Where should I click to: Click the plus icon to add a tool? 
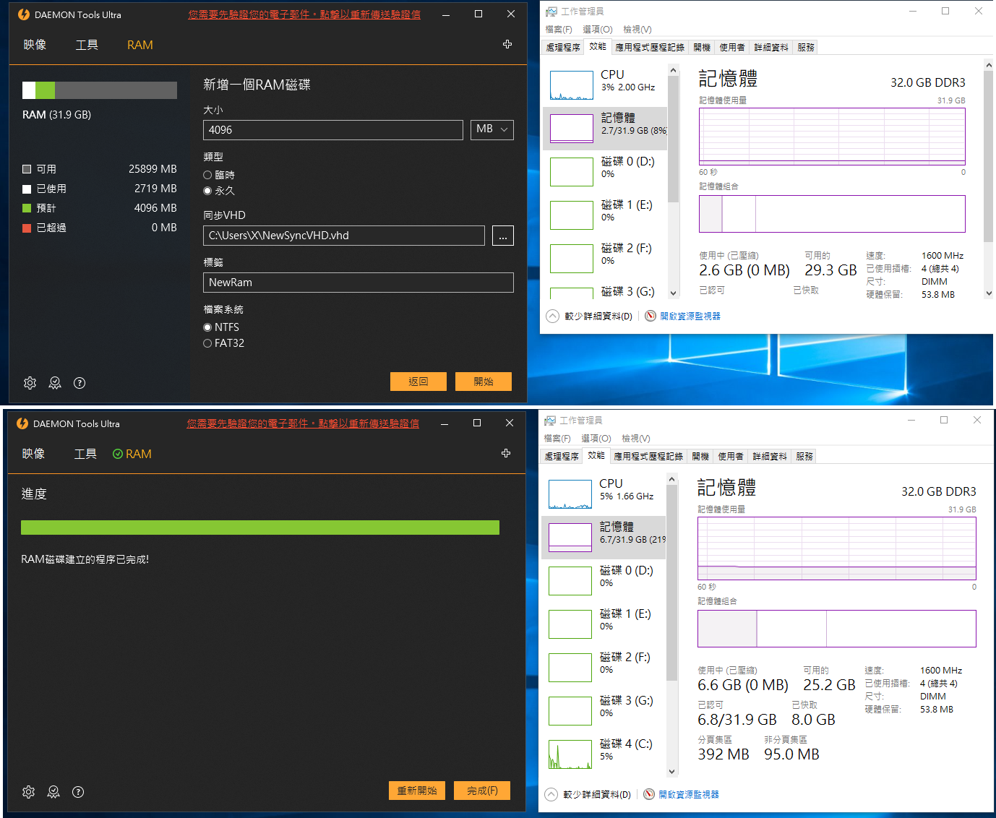[x=507, y=44]
